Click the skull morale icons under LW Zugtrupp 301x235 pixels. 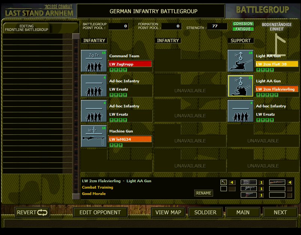pyautogui.click(x=118, y=70)
